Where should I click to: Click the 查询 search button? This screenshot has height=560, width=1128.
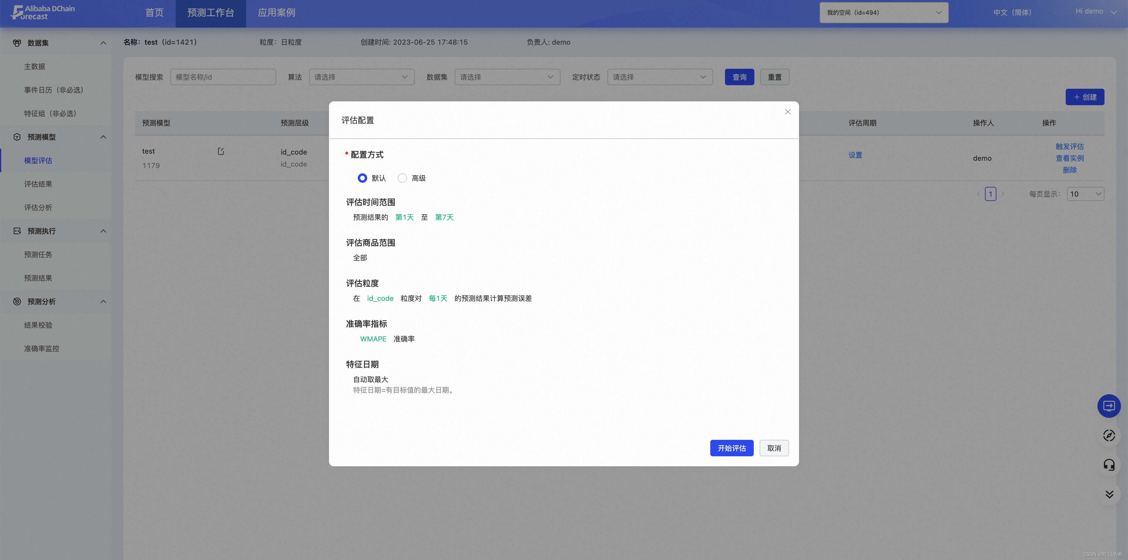pos(739,77)
